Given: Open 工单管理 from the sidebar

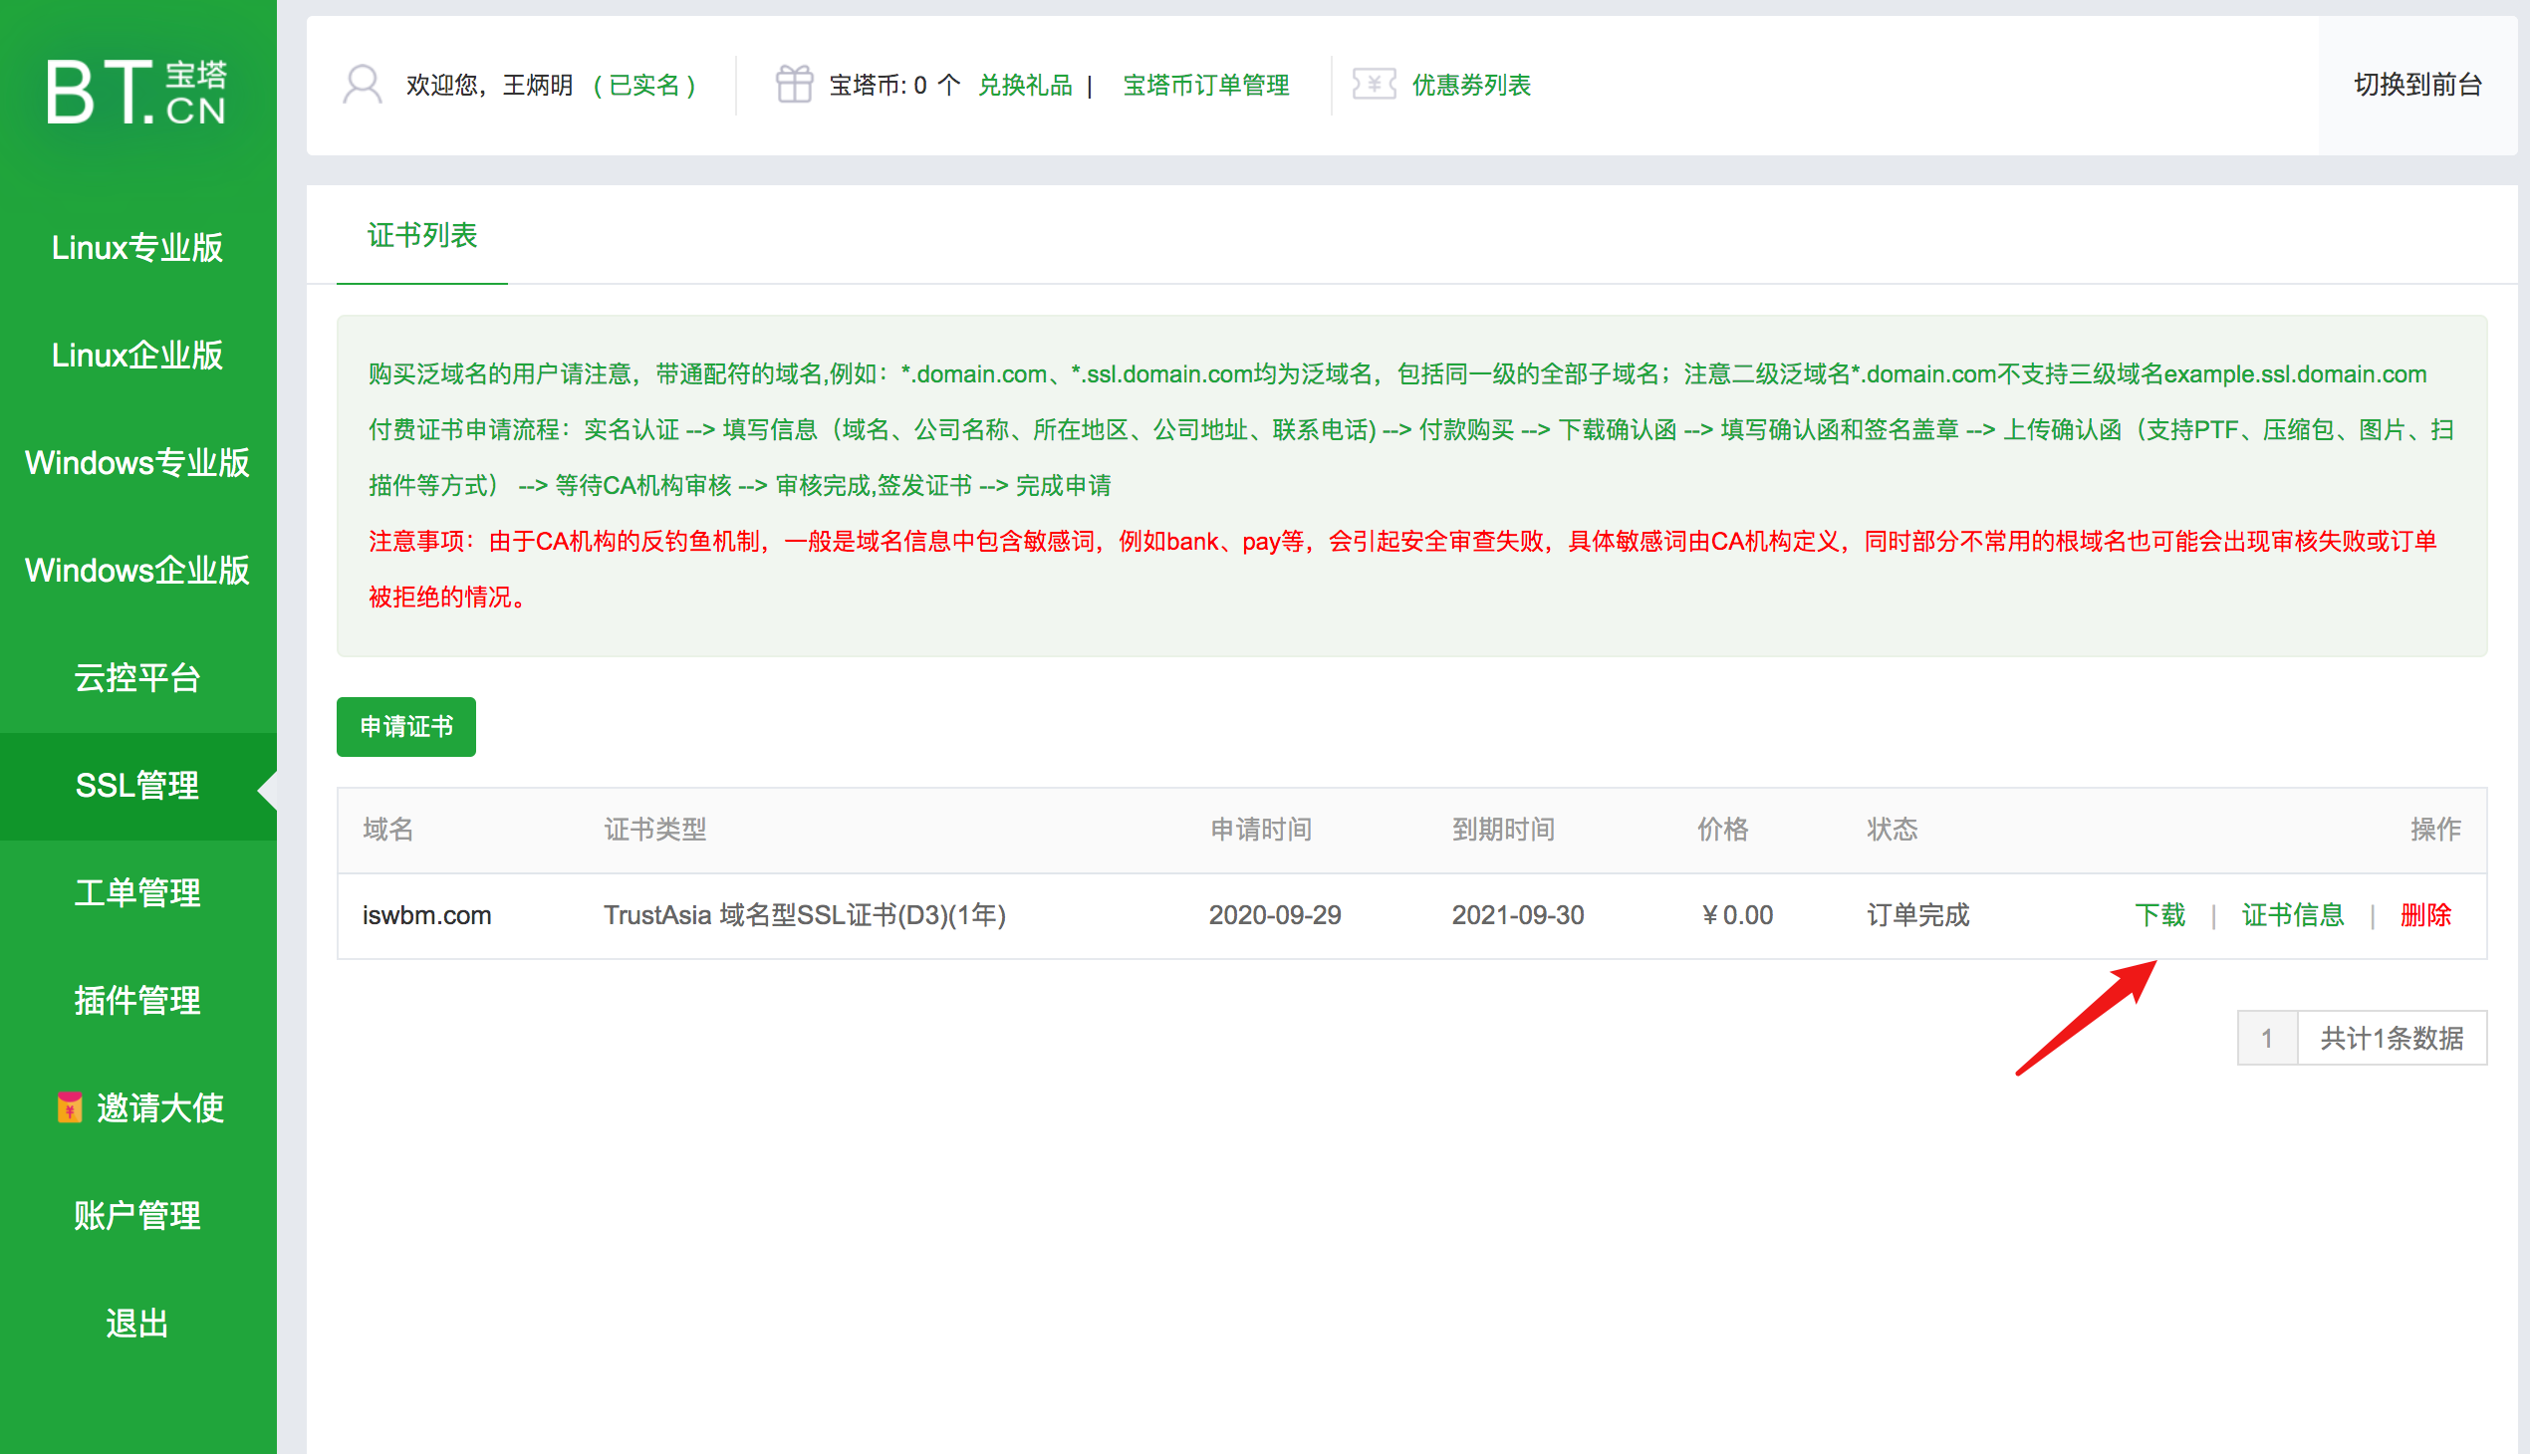Looking at the screenshot, I should pos(136,893).
